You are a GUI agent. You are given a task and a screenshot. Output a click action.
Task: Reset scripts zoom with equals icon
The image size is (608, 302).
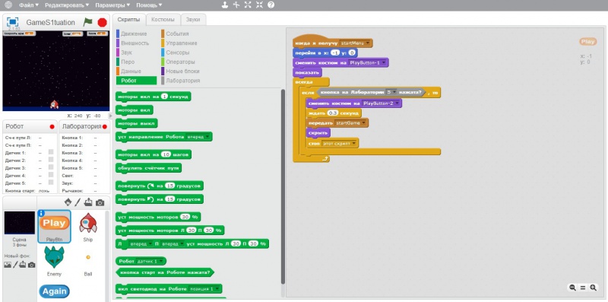pos(583,288)
